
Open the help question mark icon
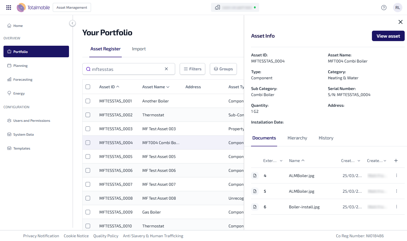pos(384,8)
